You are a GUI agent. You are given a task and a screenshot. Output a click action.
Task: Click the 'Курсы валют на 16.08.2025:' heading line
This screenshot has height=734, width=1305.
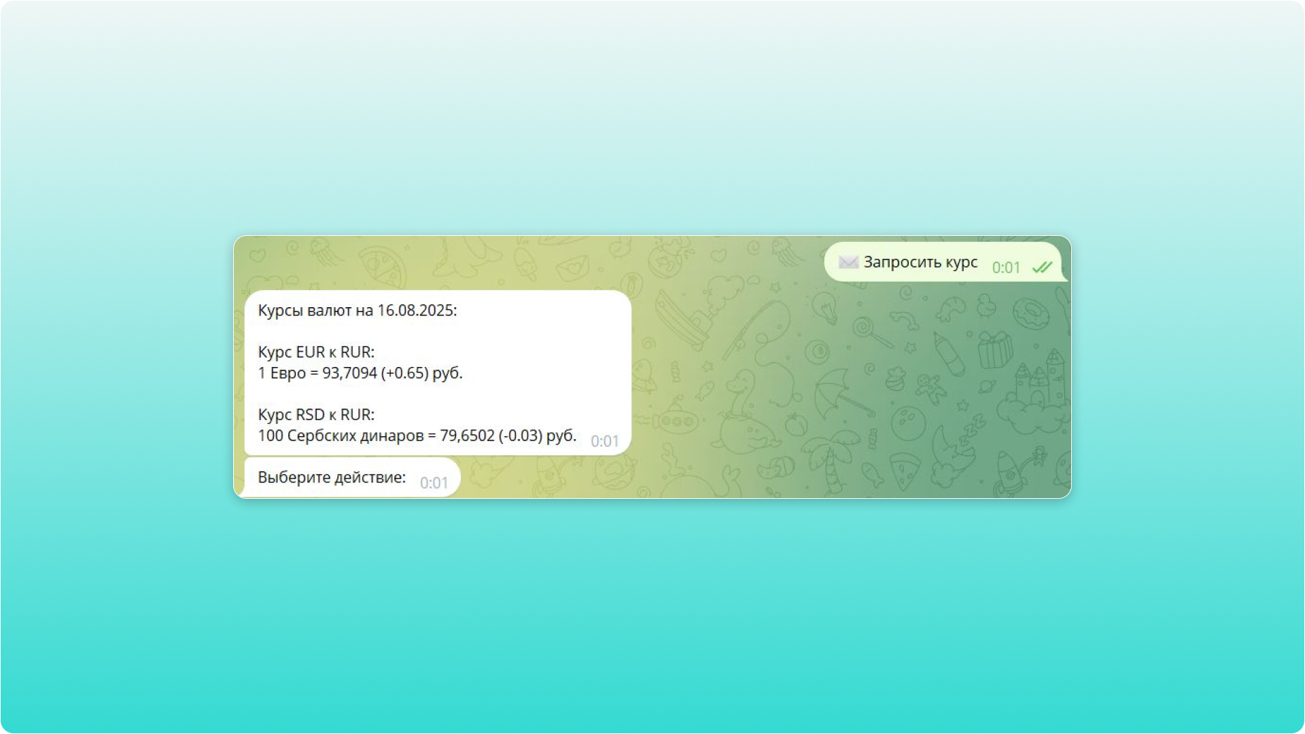click(358, 311)
